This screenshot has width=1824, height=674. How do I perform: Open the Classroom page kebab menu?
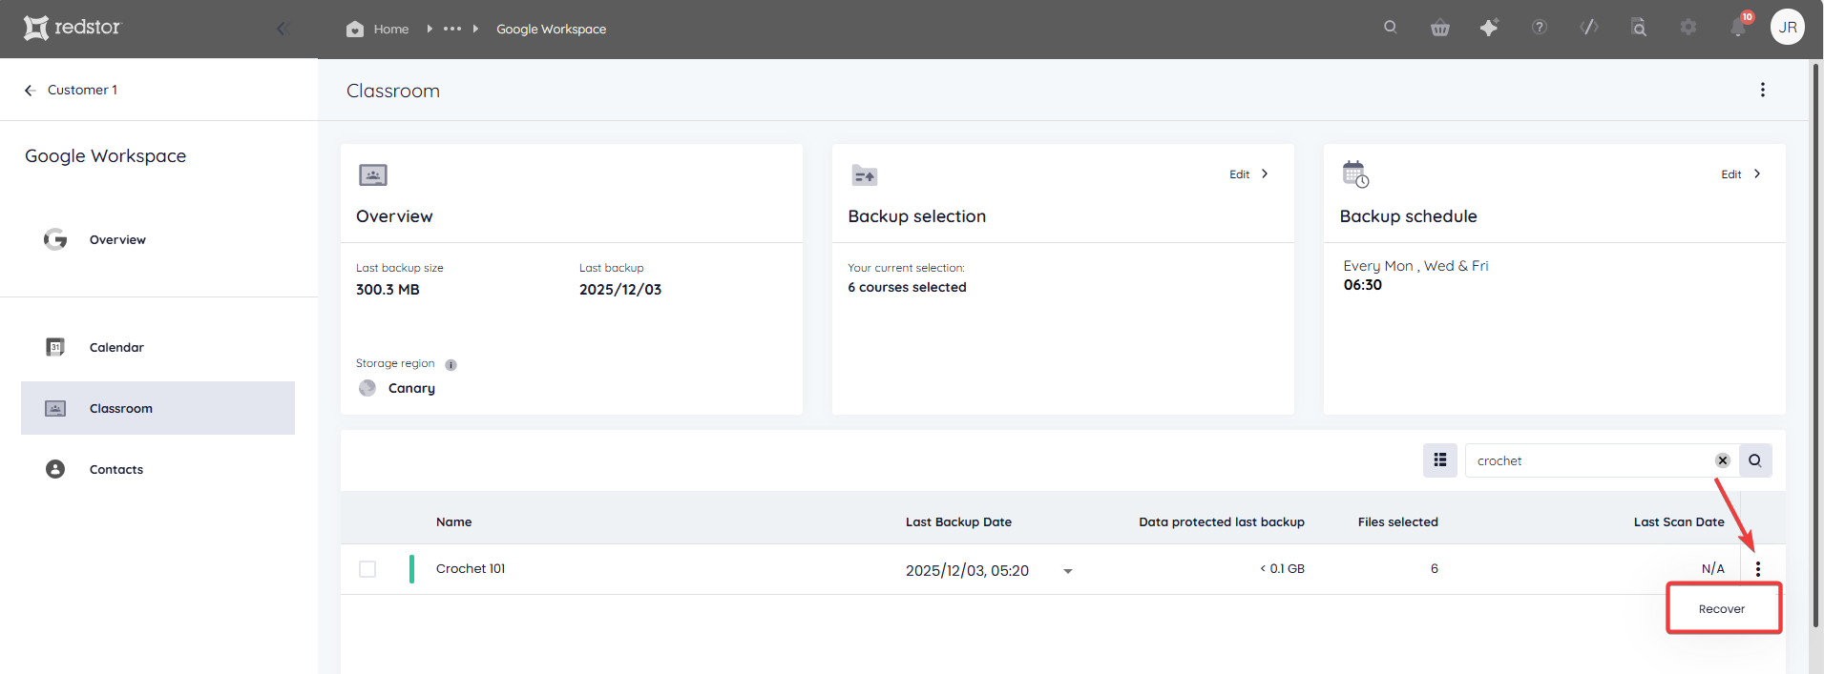pyautogui.click(x=1763, y=90)
